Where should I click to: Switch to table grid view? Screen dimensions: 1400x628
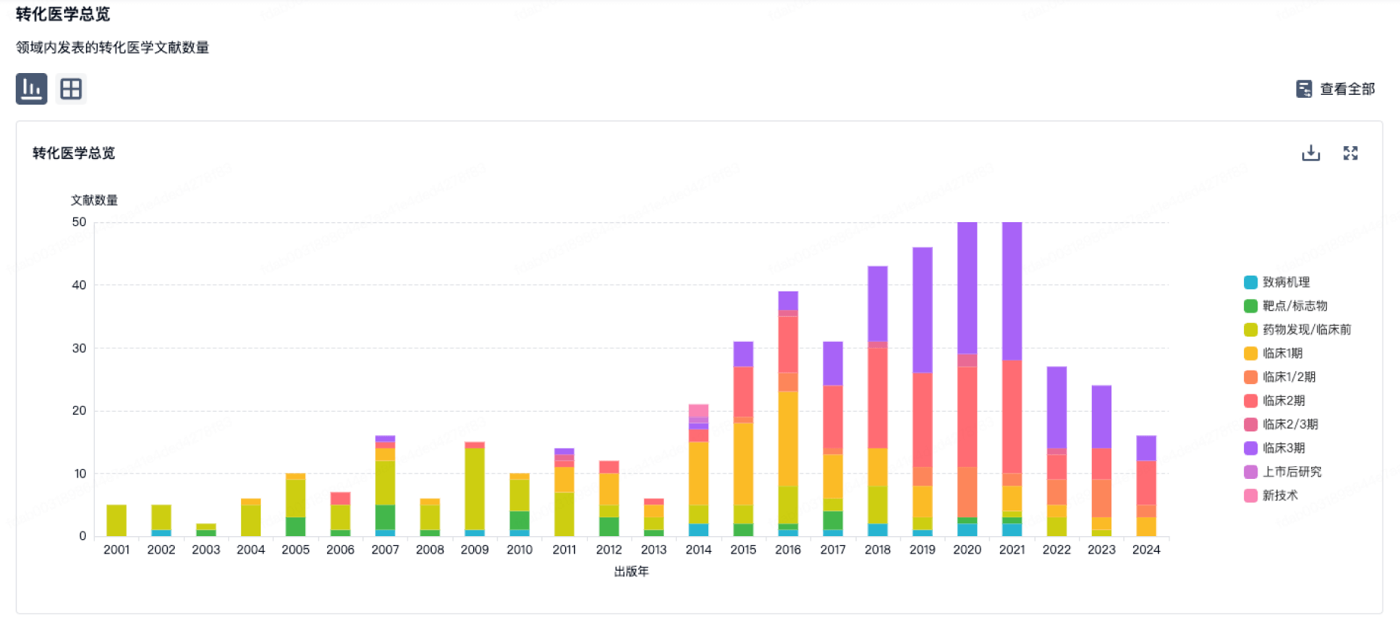pos(71,89)
